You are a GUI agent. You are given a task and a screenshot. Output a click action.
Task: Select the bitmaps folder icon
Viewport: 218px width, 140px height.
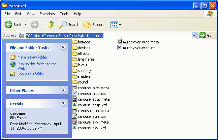click(x=75, y=42)
